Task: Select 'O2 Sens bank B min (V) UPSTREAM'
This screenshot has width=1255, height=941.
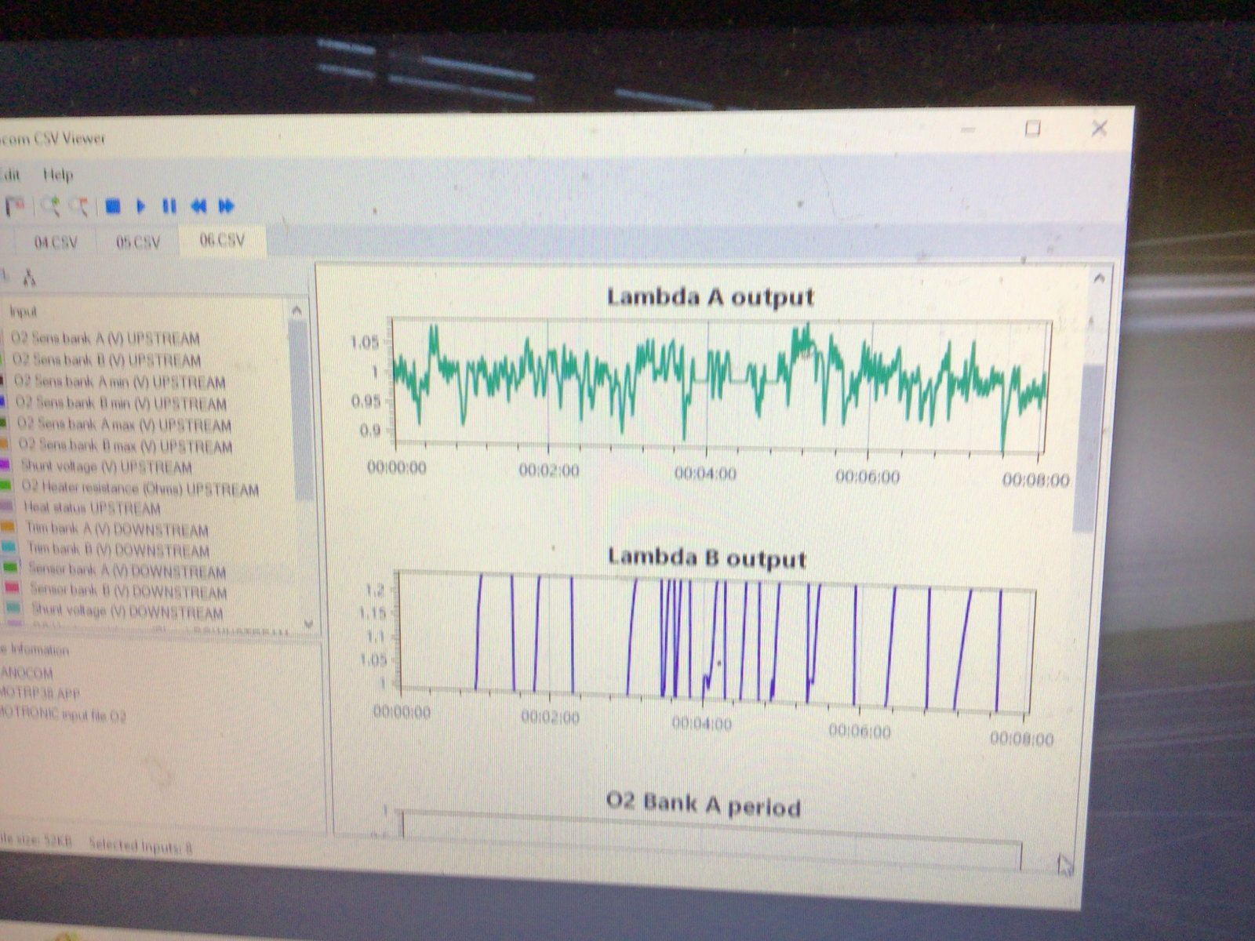Action: [122, 403]
